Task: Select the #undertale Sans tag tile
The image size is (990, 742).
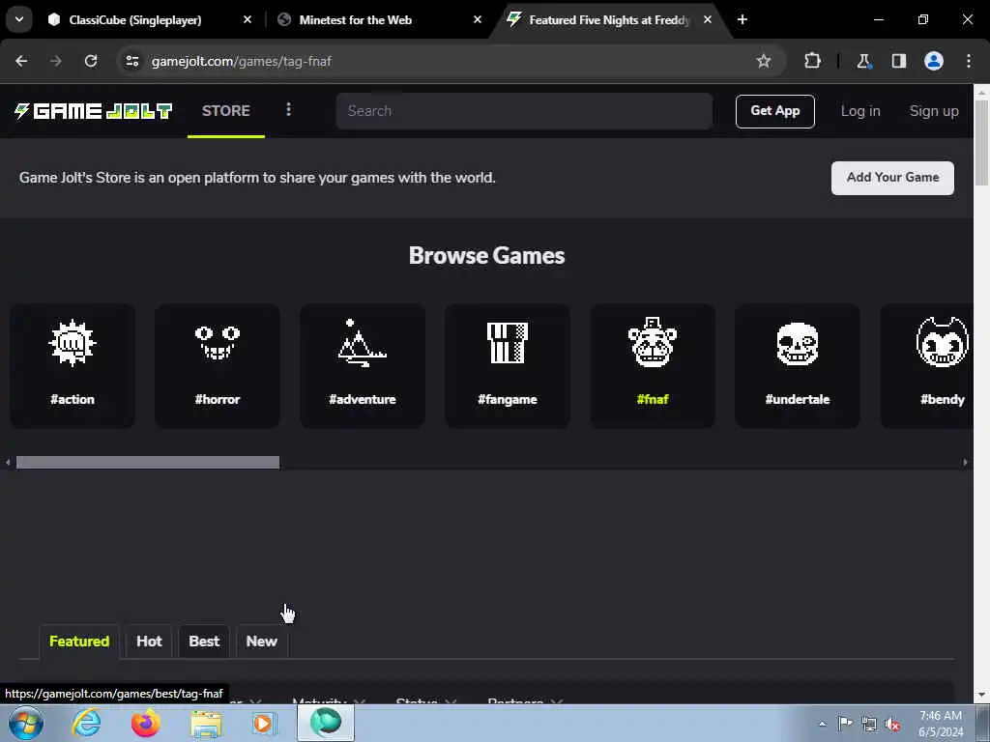Action: [x=798, y=366]
